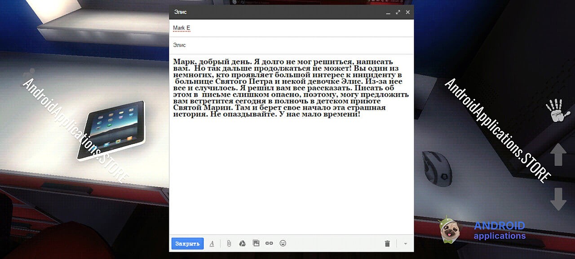Minimize the Элис compose window

tap(388, 13)
